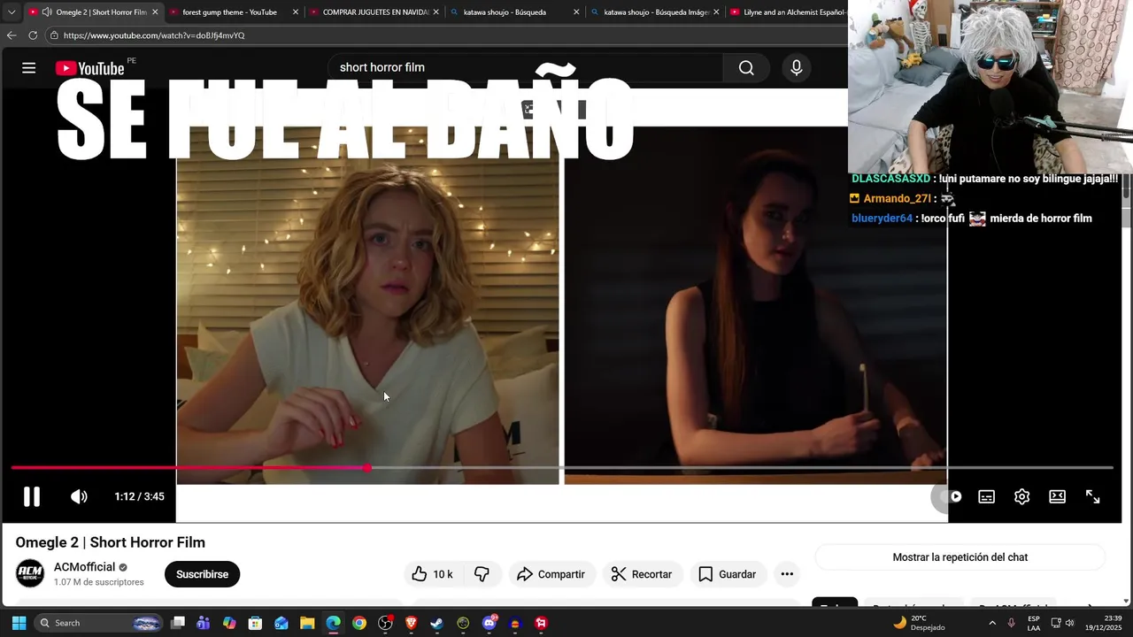Image resolution: width=1133 pixels, height=637 pixels.
Task: Click the blueryder64 chat username
Action: pos(882,219)
